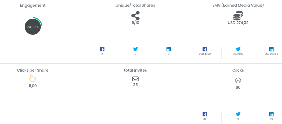
Task: Click the Facebook icon in the Clicks panel
Action: coord(205,114)
